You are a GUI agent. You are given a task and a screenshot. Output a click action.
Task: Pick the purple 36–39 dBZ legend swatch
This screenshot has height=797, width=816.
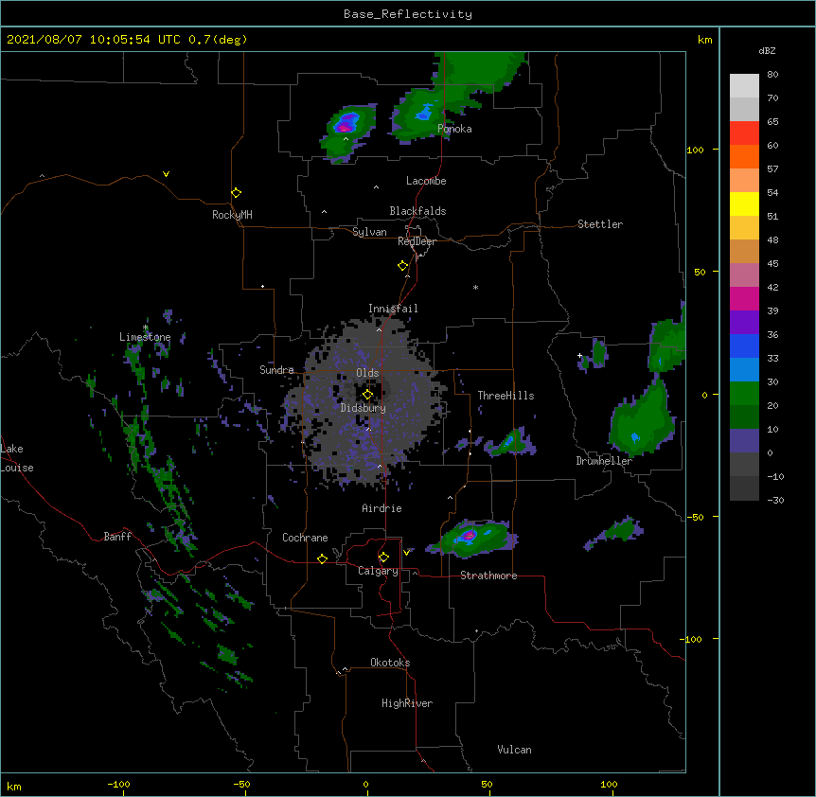click(x=744, y=323)
